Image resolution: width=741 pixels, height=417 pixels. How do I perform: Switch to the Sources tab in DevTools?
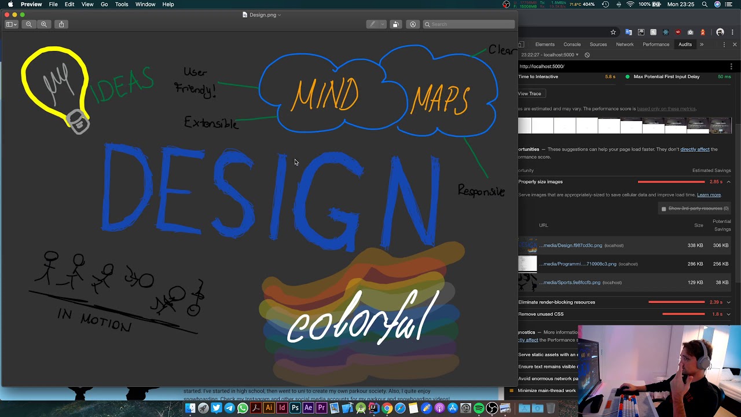tap(598, 45)
